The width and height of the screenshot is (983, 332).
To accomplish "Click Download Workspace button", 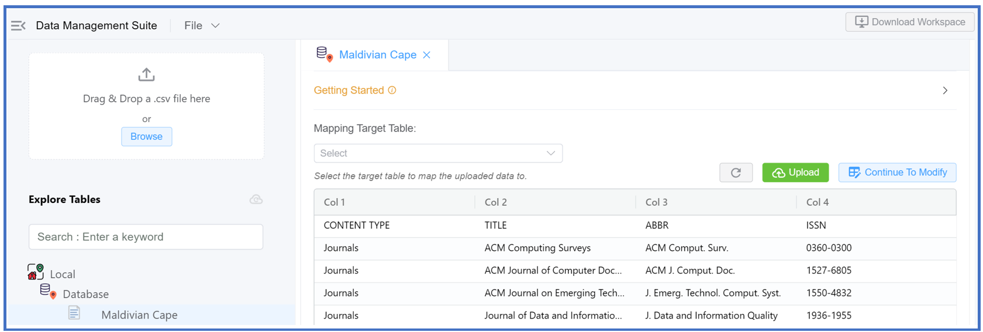I will (x=910, y=22).
